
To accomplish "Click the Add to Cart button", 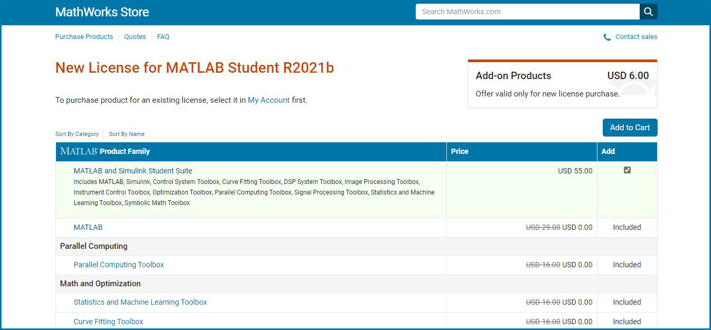I will tap(630, 128).
